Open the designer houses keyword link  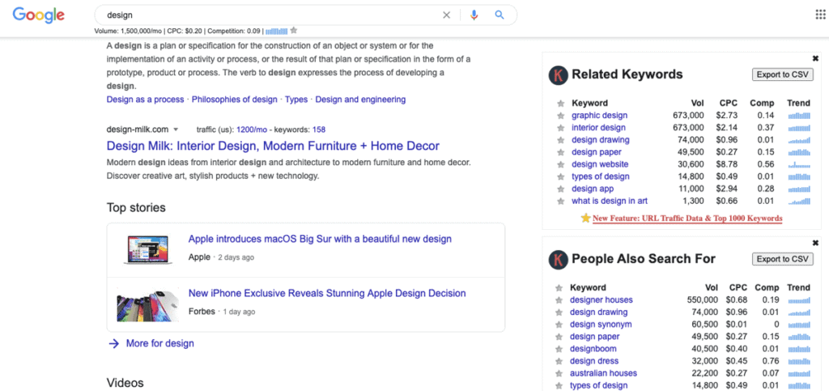(x=602, y=300)
